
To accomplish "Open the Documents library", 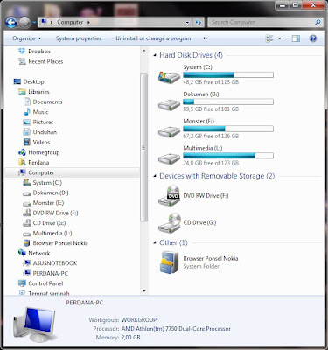I will [x=43, y=101].
